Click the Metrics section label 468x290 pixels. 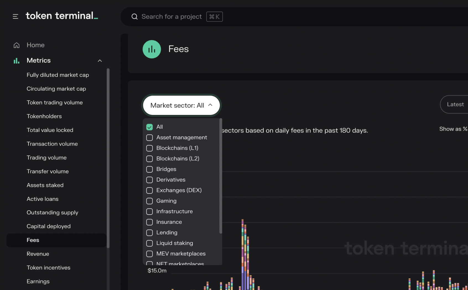coord(39,60)
